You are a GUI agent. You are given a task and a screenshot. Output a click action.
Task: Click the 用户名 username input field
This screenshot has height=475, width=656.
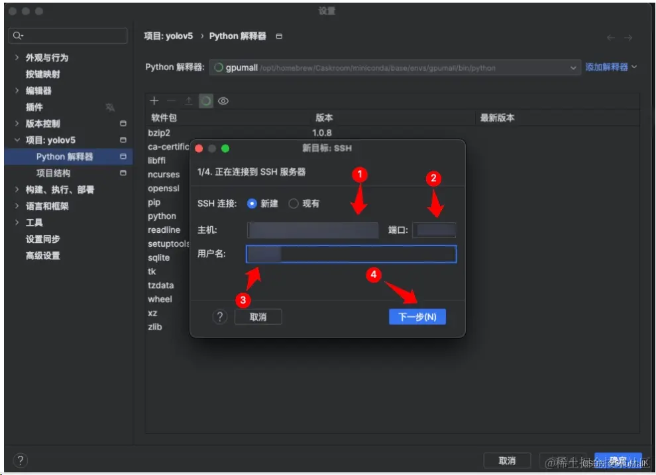(351, 254)
